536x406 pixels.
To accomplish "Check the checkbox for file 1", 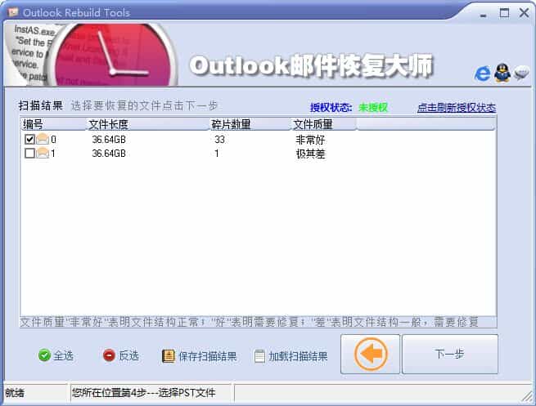I will [x=29, y=154].
